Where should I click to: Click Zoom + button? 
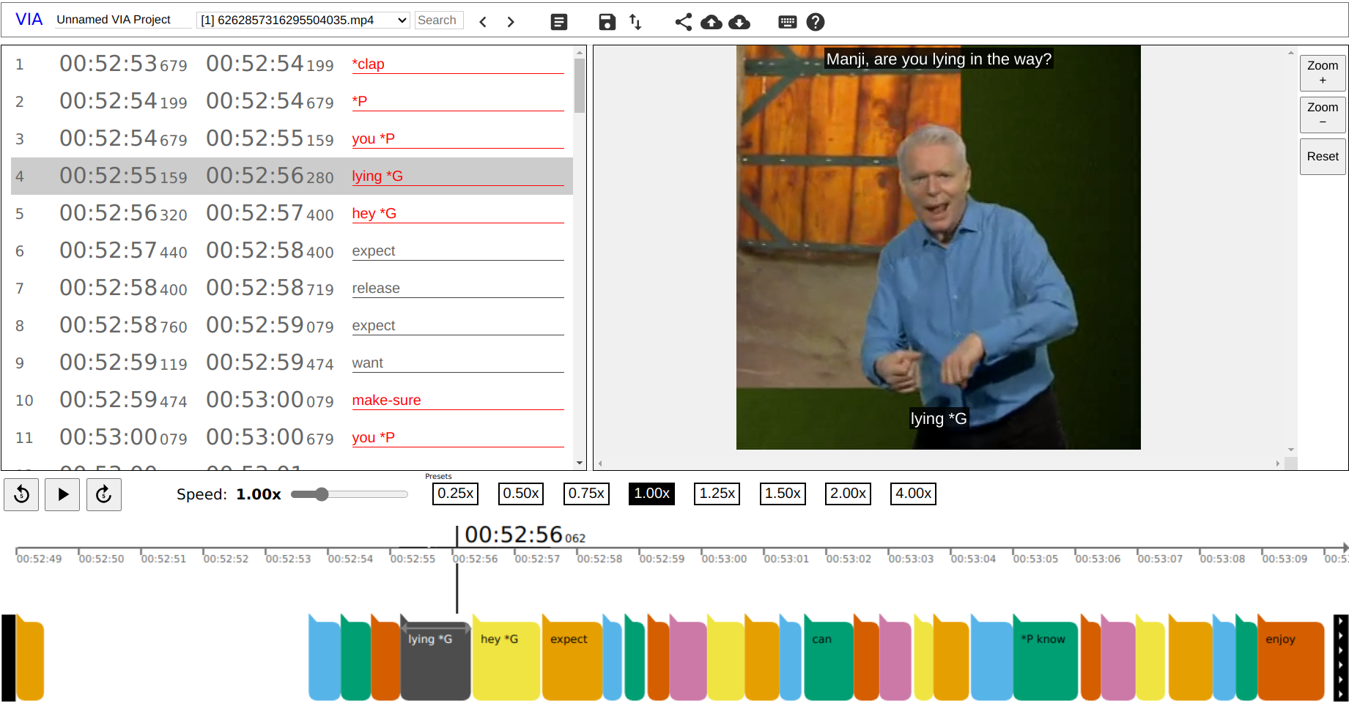click(x=1323, y=72)
